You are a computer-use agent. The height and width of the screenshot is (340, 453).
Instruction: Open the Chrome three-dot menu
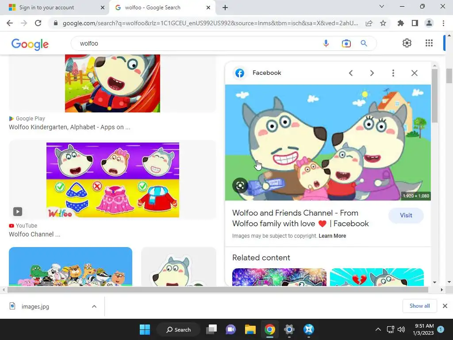pos(443,23)
